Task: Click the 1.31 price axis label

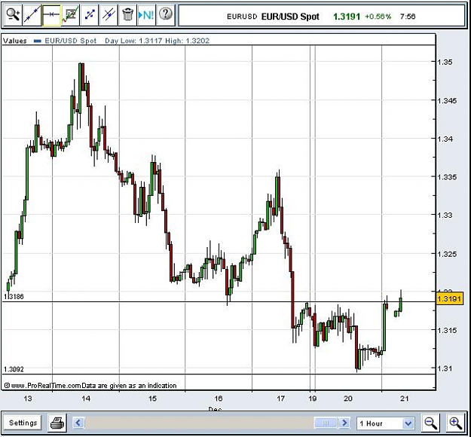Action: coord(445,368)
